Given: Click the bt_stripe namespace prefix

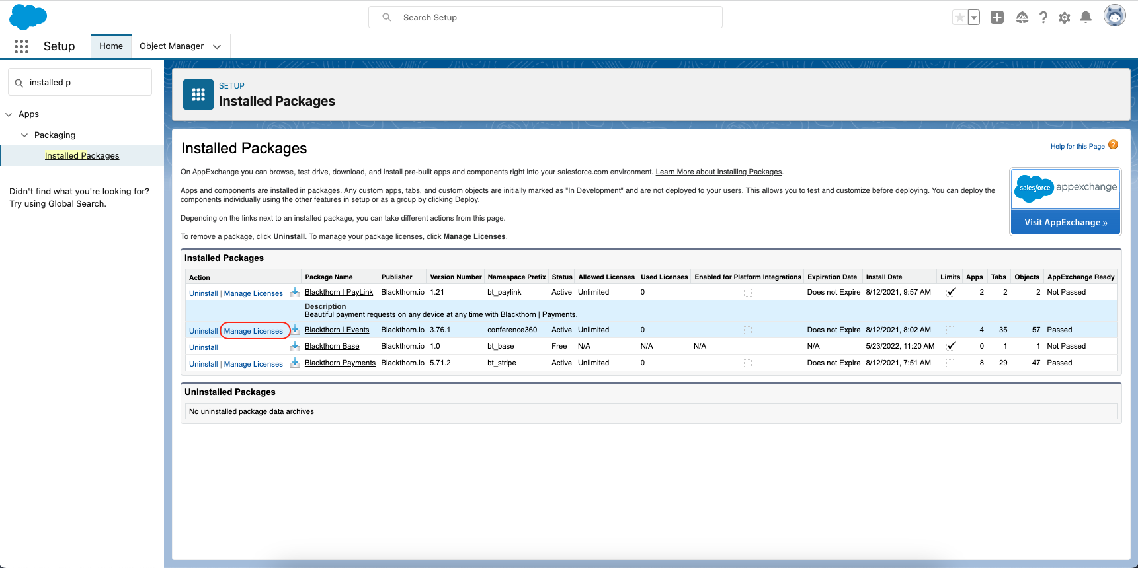Looking at the screenshot, I should point(502,363).
